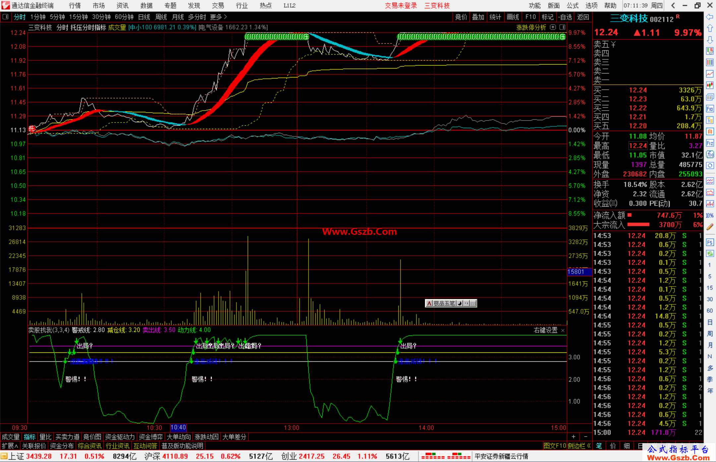Open the F12 trading sidebar icon
Image resolution: width=716 pixels, height=462 pixels.
click(710, 143)
